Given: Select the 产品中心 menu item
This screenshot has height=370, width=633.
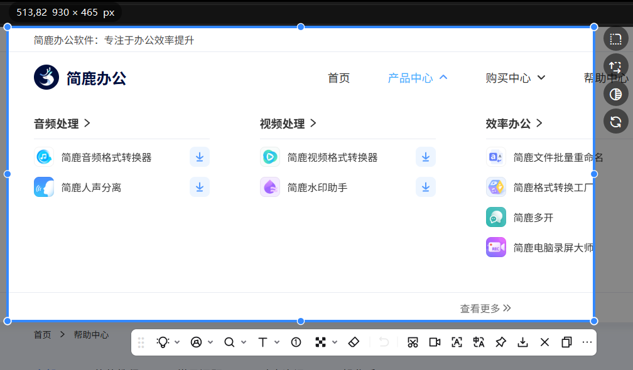Looking at the screenshot, I should [410, 78].
